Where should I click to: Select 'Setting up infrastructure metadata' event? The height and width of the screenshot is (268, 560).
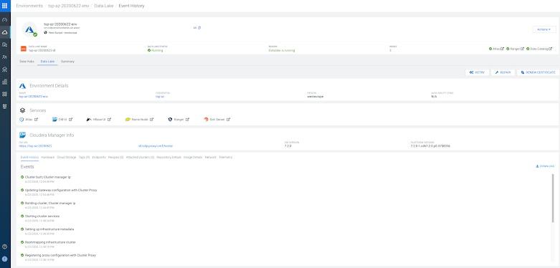[x=49, y=229]
